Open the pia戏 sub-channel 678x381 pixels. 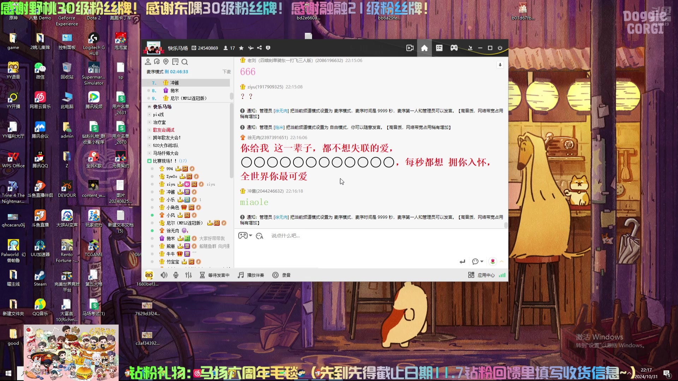(x=158, y=114)
